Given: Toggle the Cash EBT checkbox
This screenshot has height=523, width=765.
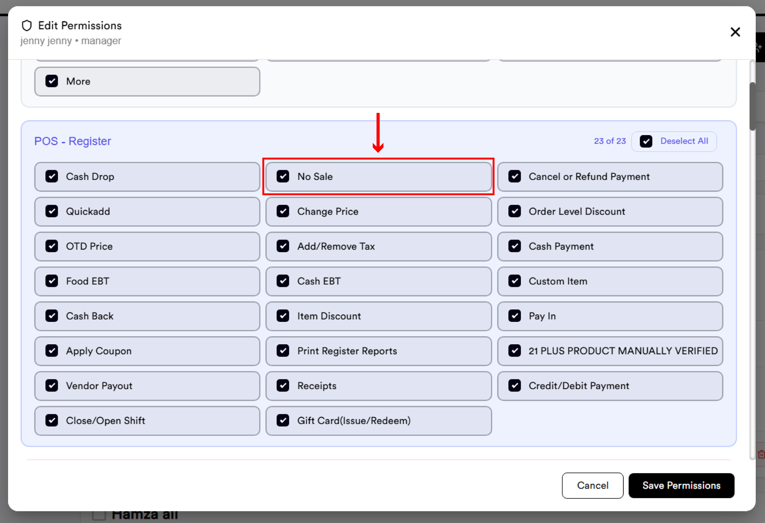Looking at the screenshot, I should 283,281.
